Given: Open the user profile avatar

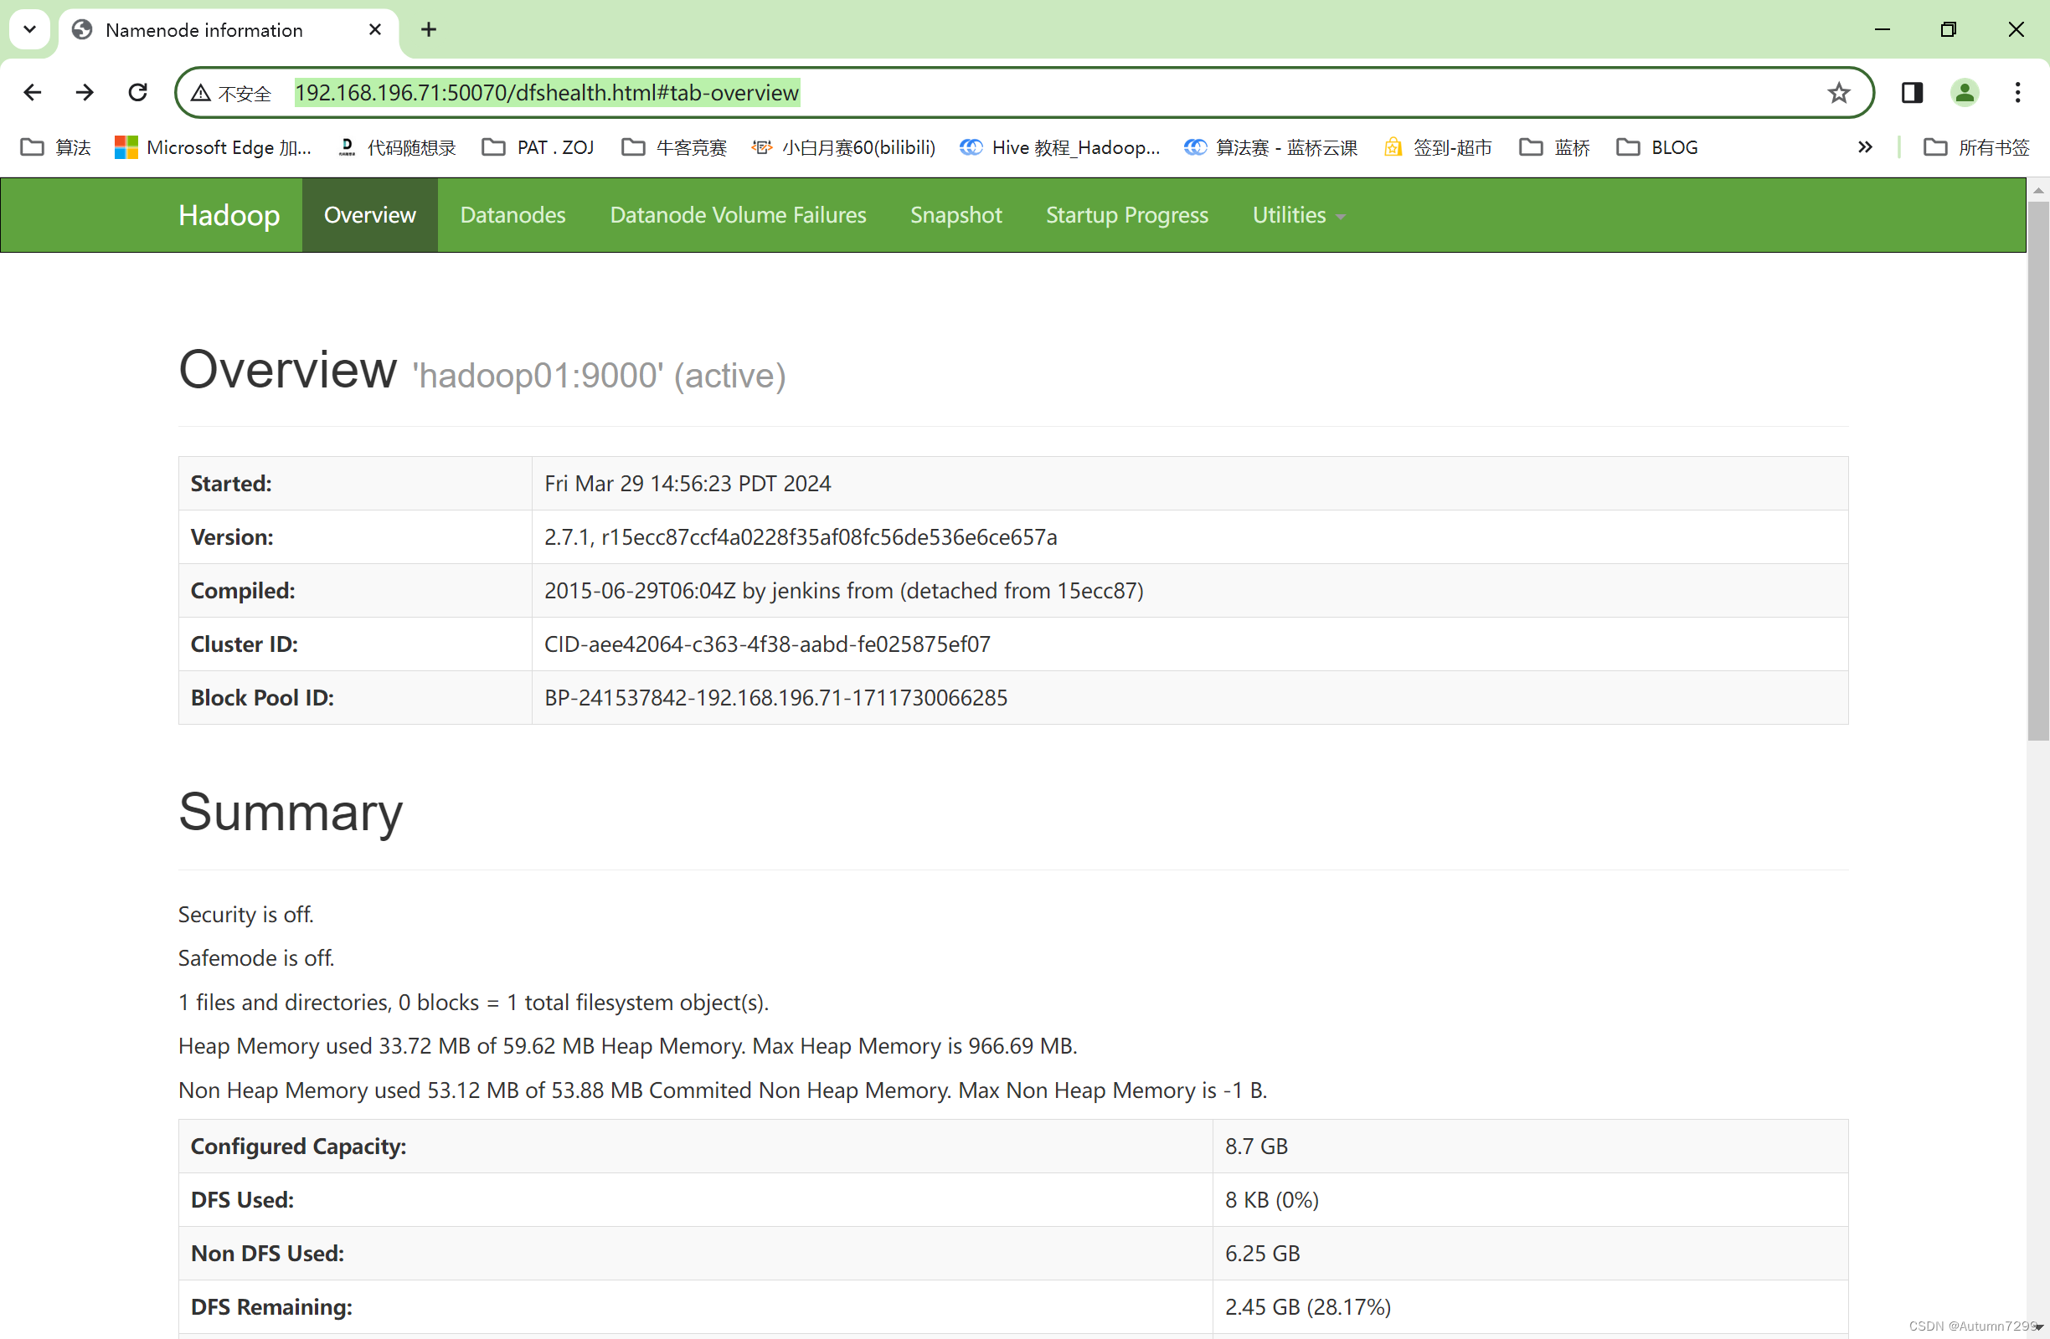Looking at the screenshot, I should point(1965,92).
